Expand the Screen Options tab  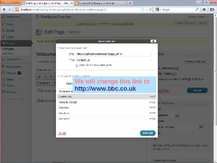point(185,23)
